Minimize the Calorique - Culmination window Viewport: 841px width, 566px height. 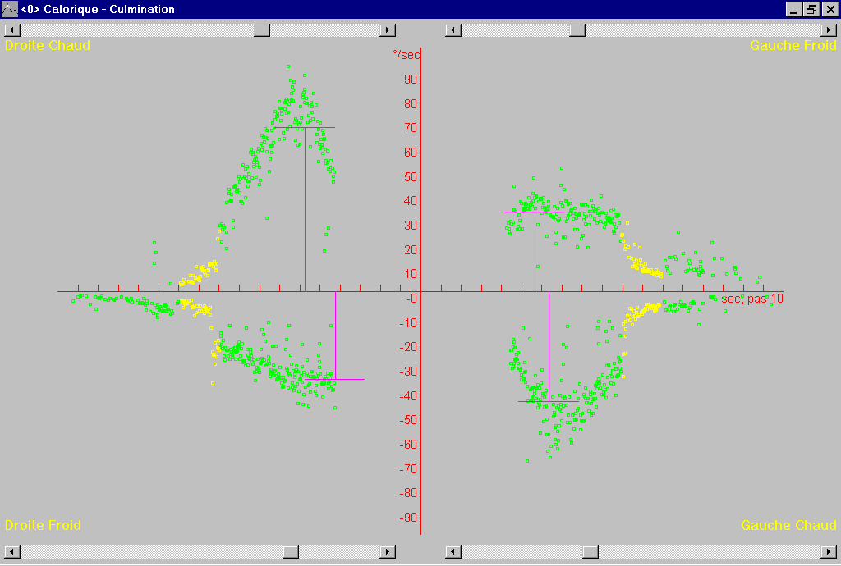click(794, 9)
